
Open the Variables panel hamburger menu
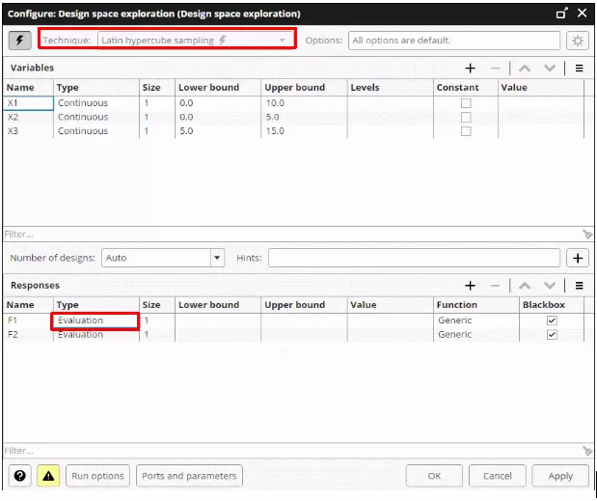[580, 69]
